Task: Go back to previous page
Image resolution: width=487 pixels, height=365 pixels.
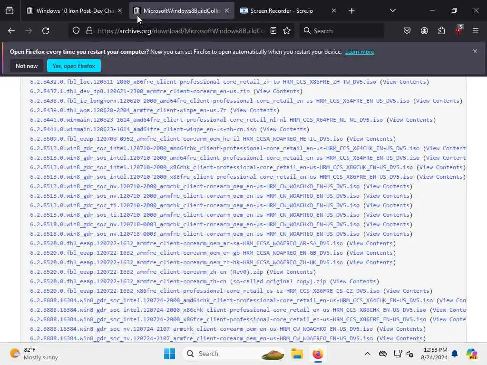Action: 11,31
